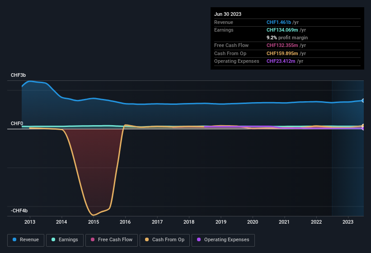Click the CHF0 y-axis label
Viewport: 371px width, 253px height.
point(17,124)
